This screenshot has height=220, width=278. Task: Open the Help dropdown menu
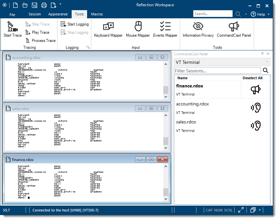(x=260, y=14)
